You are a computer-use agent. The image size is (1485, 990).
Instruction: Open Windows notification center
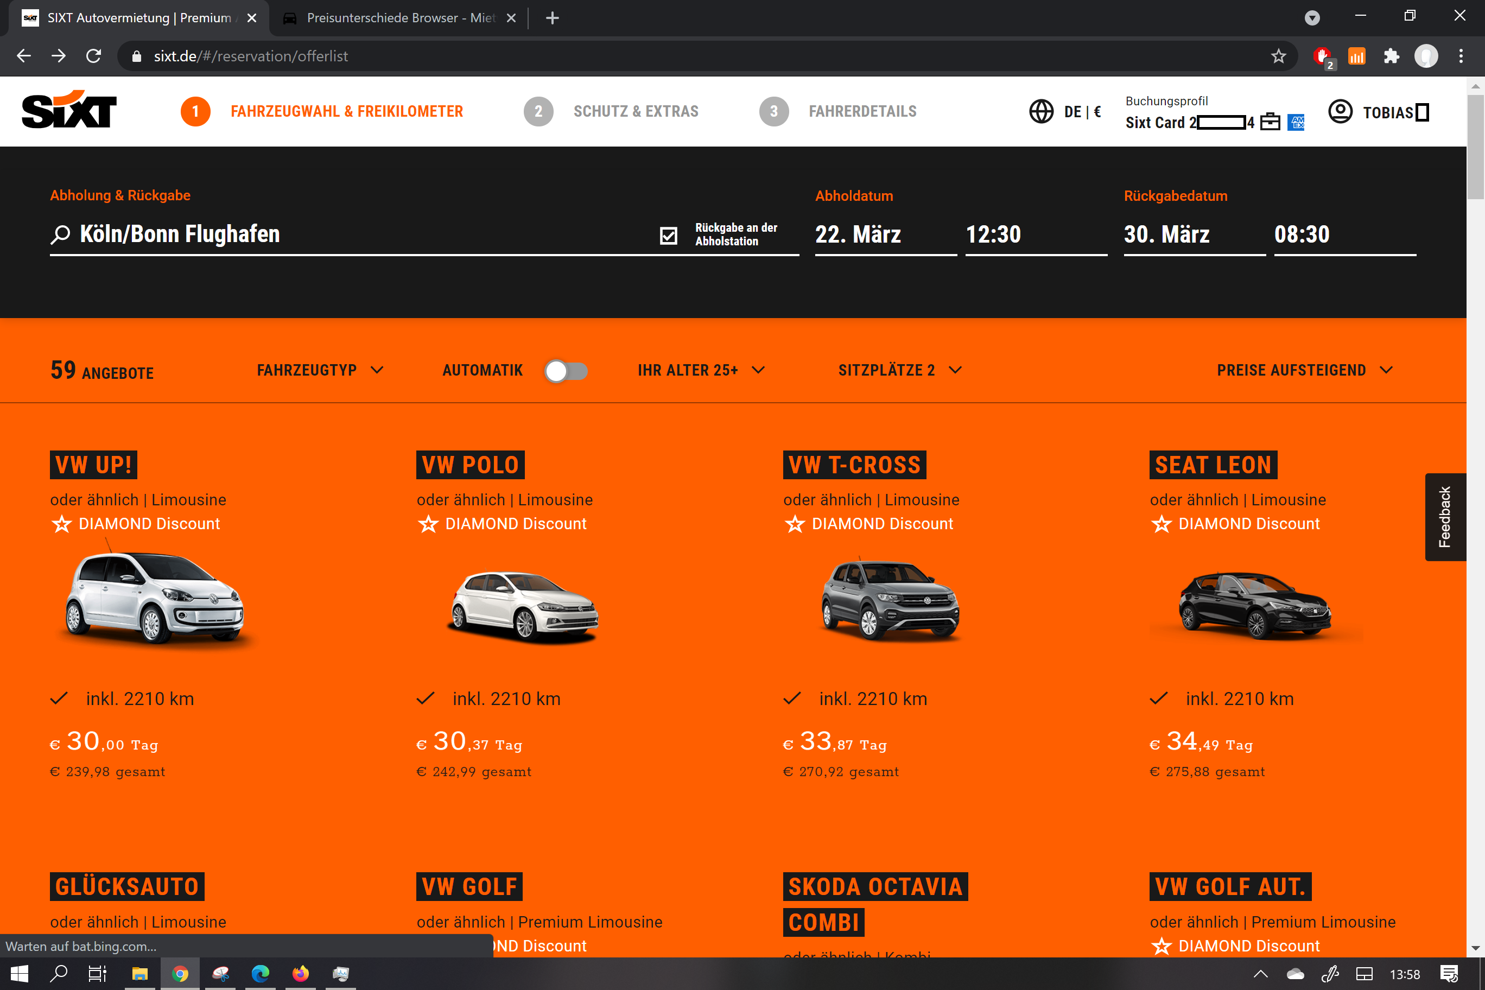(x=1449, y=974)
